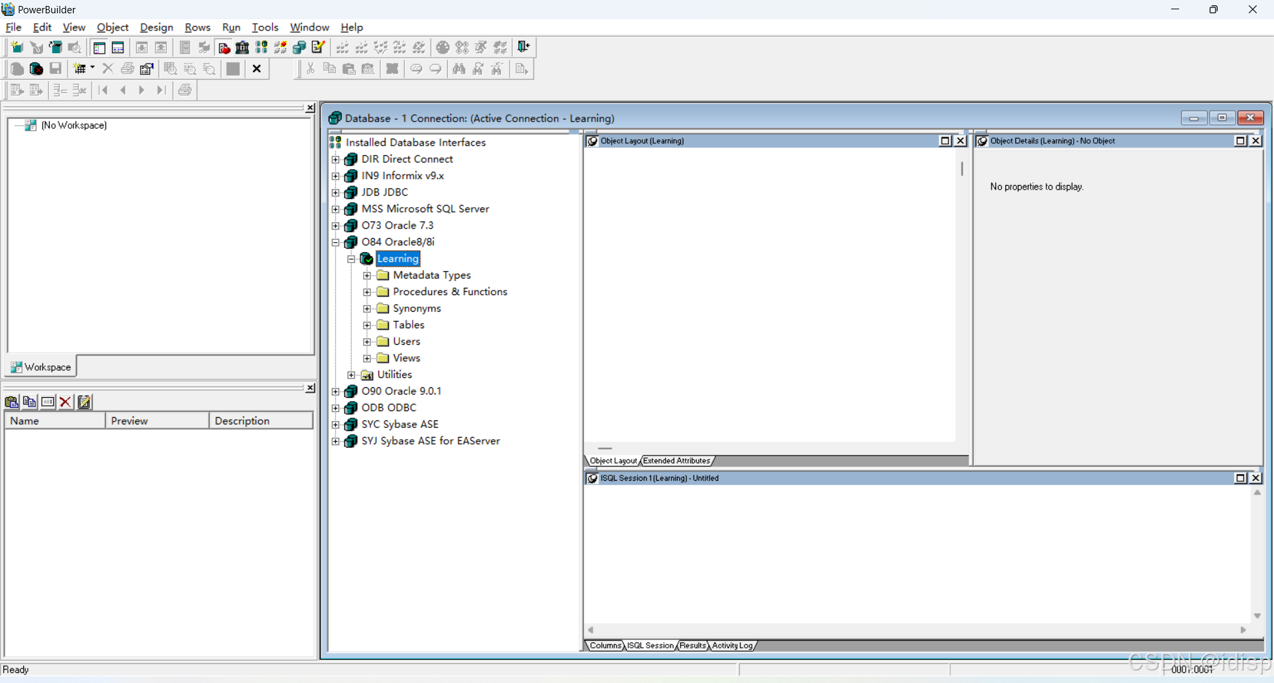Open the DB Profile toolbar icon

coord(261,47)
